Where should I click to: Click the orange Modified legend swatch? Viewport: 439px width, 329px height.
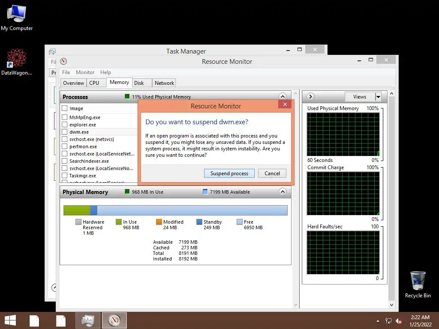(159, 222)
